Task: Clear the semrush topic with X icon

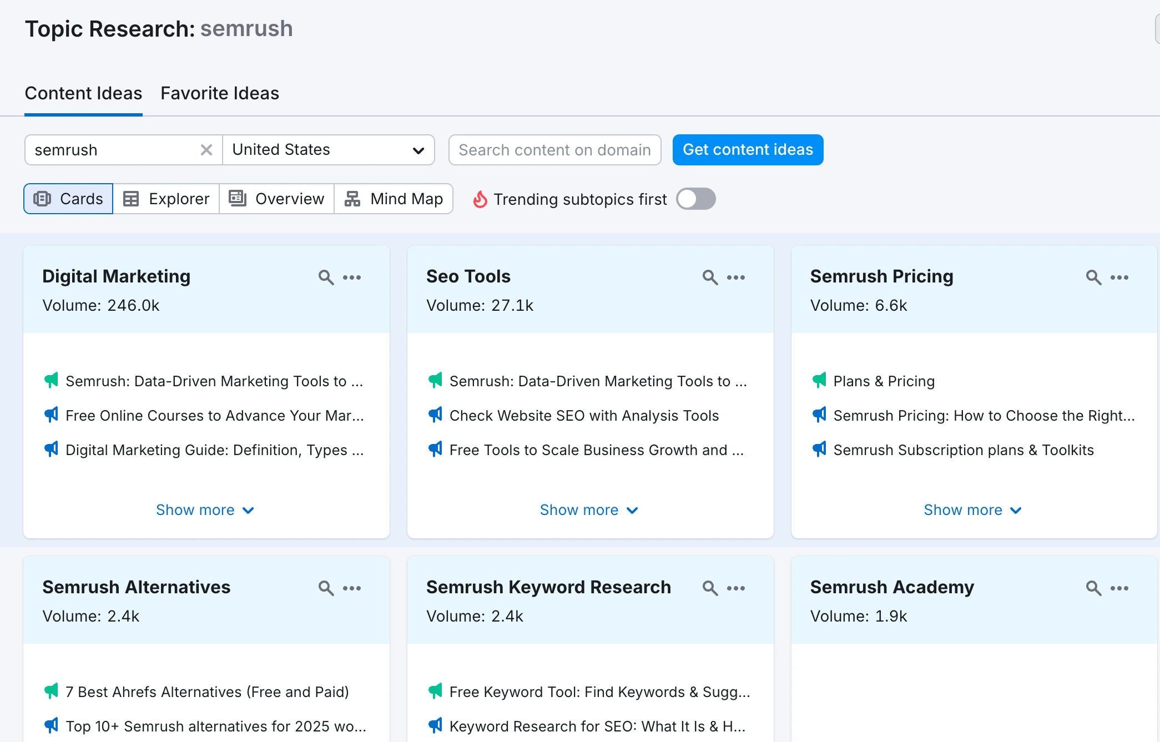Action: point(206,150)
